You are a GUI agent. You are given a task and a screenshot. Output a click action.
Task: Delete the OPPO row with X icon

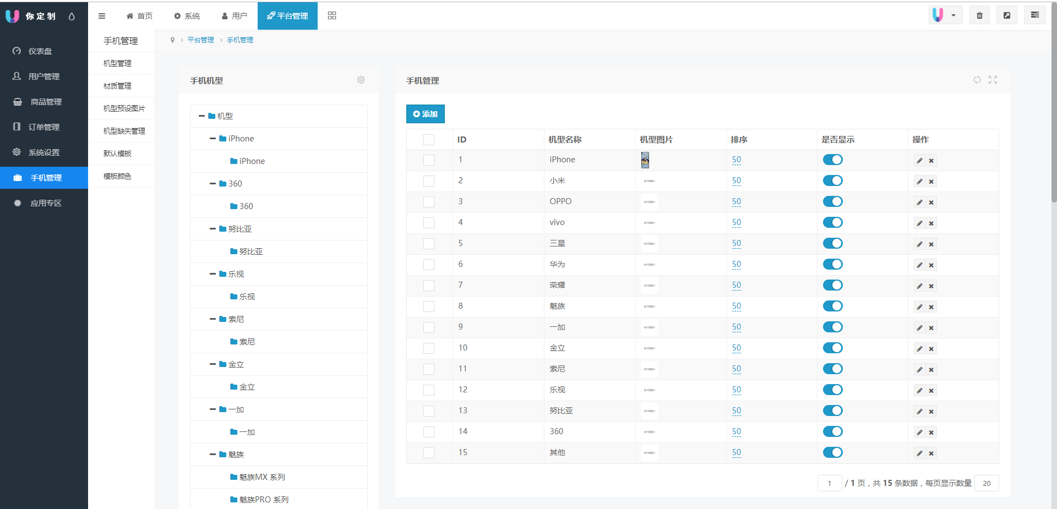click(x=931, y=202)
